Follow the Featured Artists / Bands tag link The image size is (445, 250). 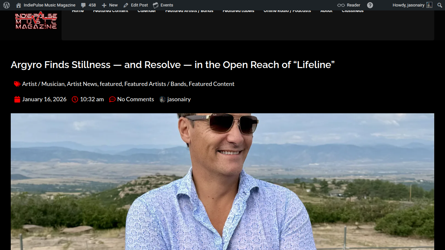coord(155,84)
